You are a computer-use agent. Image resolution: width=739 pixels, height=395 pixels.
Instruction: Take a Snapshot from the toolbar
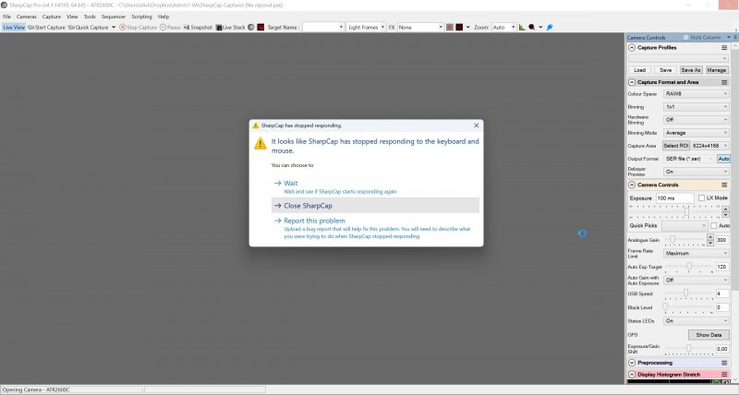(198, 28)
